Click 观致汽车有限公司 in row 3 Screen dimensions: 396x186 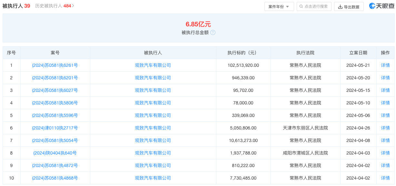[x=153, y=90]
